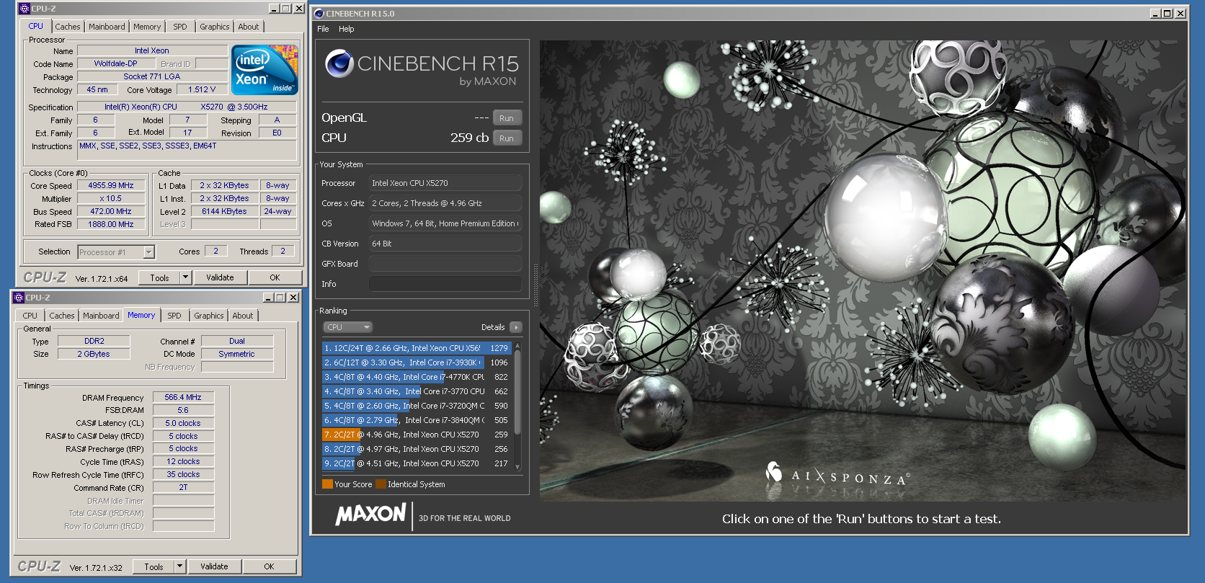The image size is (1205, 583).
Task: Switch to About tab in top CPU-Z
Action: point(249,27)
